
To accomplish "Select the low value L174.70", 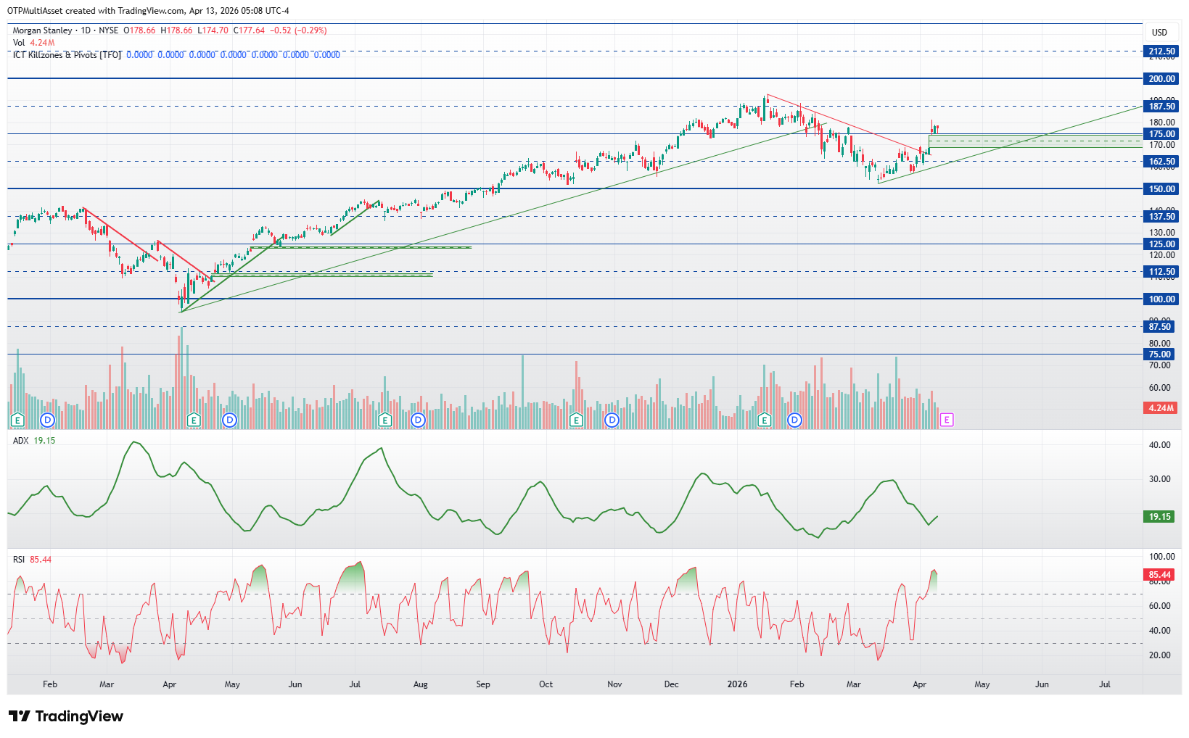I will 213,30.
